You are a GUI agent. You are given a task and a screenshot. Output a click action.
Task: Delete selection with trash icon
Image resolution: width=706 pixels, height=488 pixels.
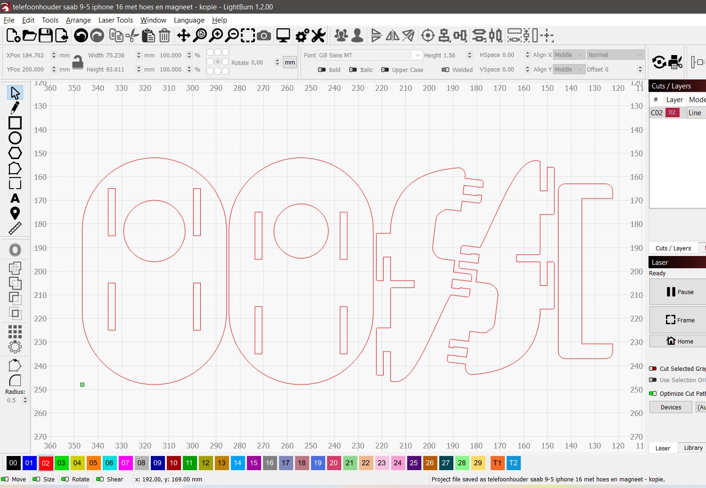[164, 35]
